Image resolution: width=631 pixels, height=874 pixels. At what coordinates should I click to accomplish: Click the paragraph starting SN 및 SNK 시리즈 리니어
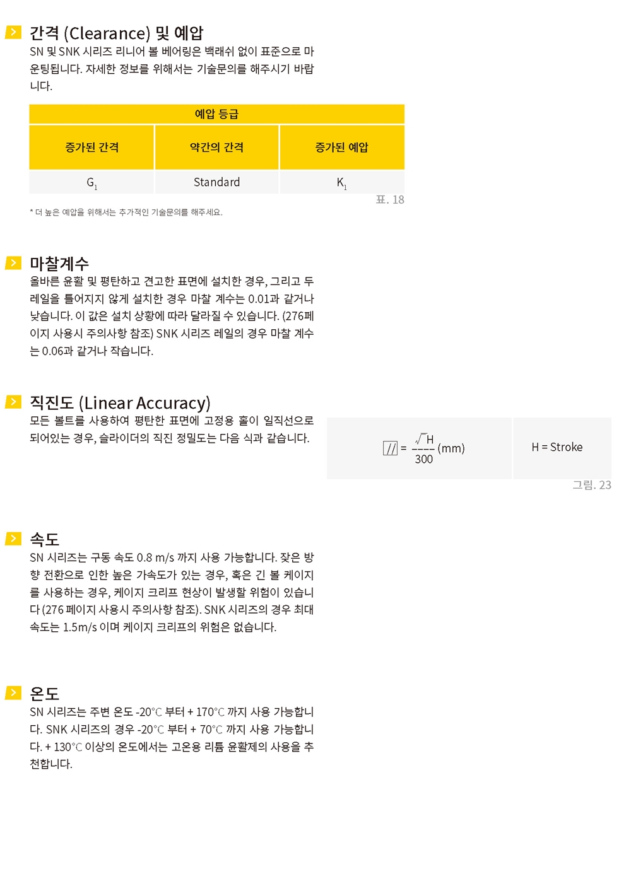pyautogui.click(x=172, y=69)
